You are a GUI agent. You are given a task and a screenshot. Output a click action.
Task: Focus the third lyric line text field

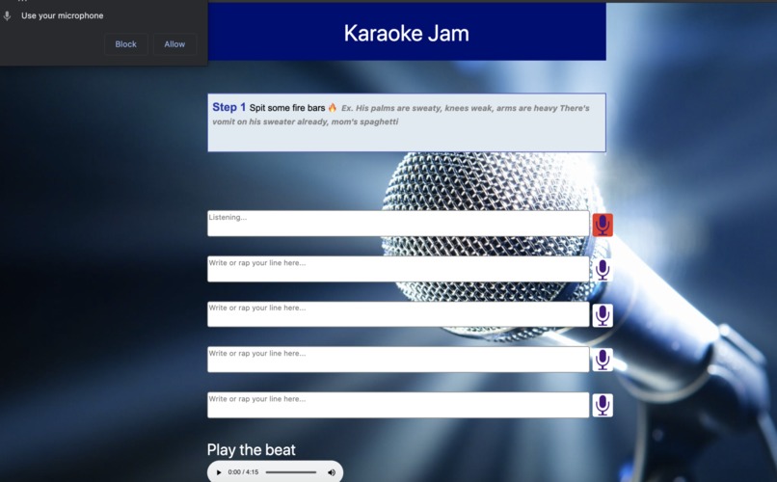pyautogui.click(x=398, y=314)
